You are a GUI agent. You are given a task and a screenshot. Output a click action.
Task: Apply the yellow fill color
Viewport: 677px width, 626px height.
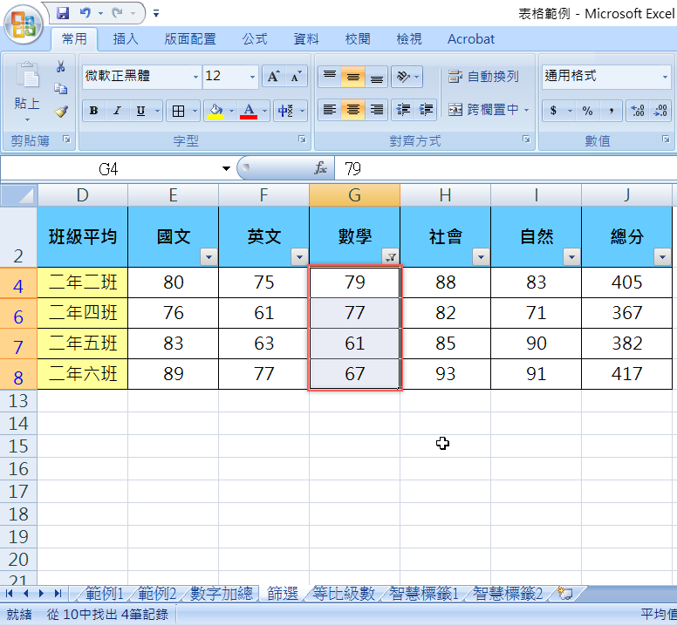(x=215, y=111)
